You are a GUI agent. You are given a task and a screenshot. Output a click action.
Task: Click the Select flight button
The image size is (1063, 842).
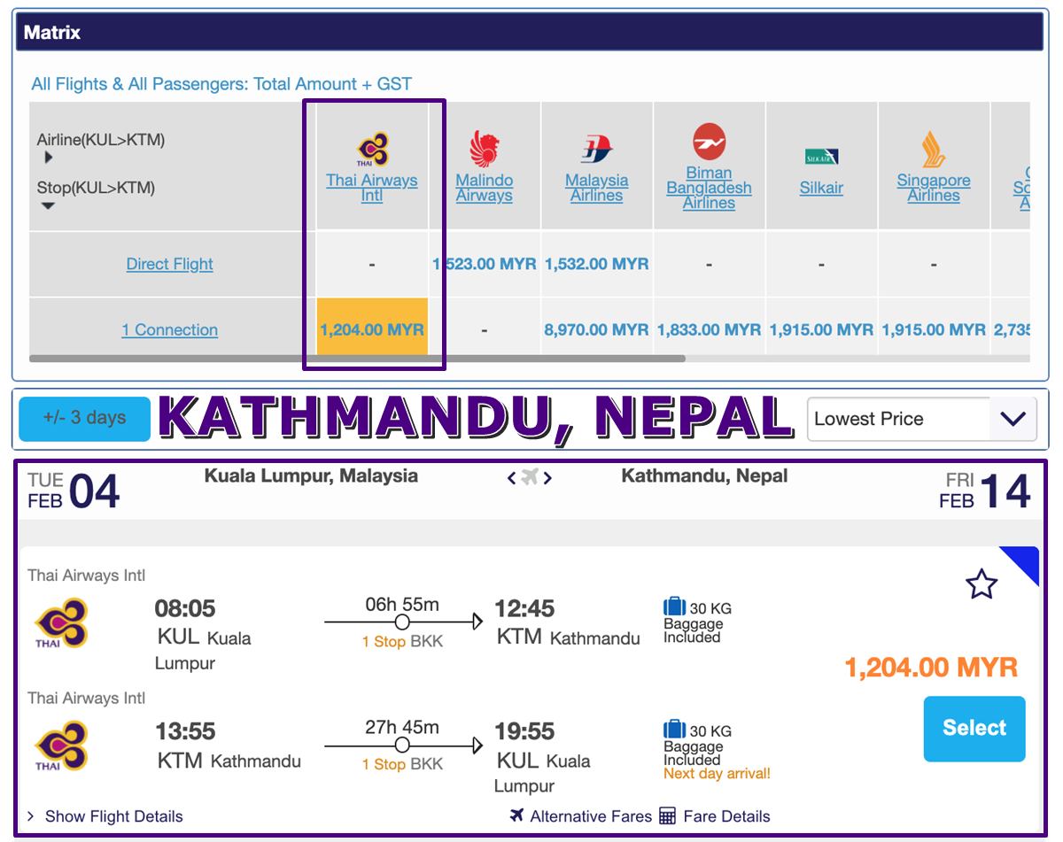pos(974,729)
